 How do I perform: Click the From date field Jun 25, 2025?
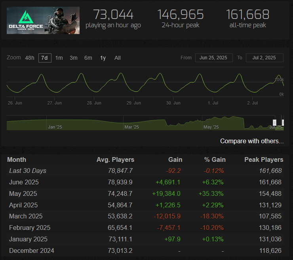[x=214, y=58]
